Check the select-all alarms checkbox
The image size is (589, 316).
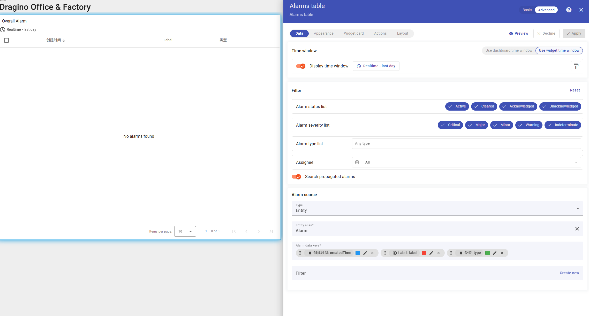tap(6, 40)
